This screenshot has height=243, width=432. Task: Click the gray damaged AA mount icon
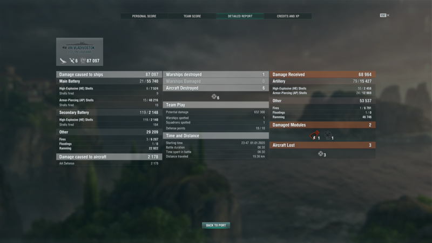328,136
